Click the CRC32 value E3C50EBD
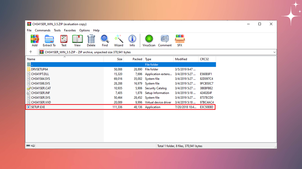Screen dimensions: 302x169 coord(206,107)
